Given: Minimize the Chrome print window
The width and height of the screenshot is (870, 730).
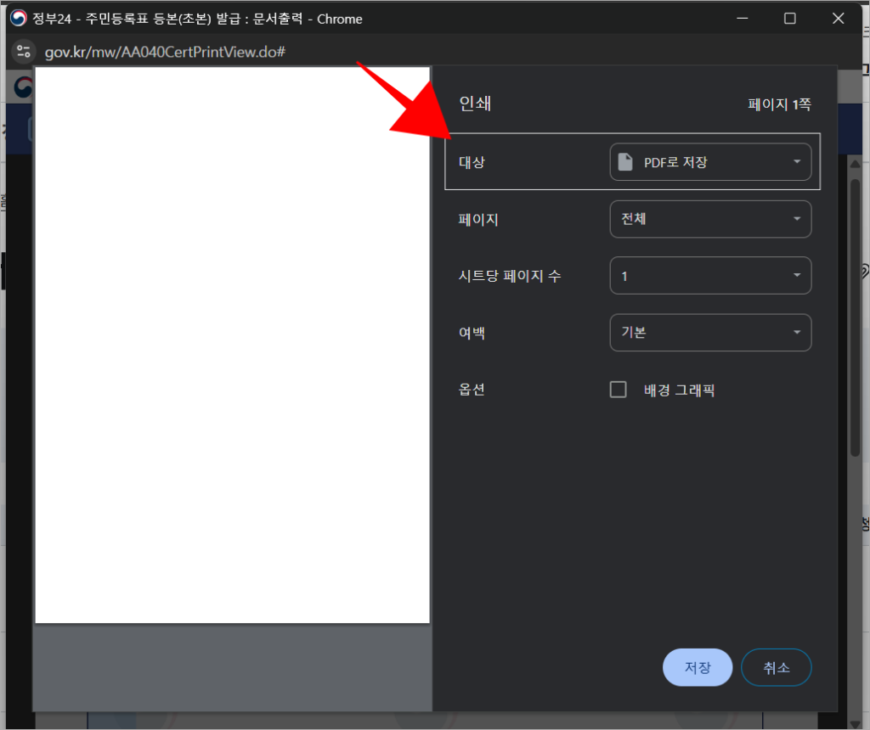Looking at the screenshot, I should click(742, 18).
